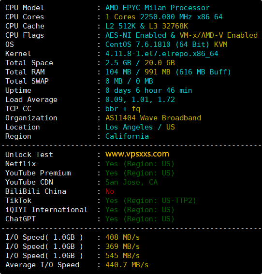262x274 pixels.
Task: Click the 'Total Space' label
Action: click(29, 63)
